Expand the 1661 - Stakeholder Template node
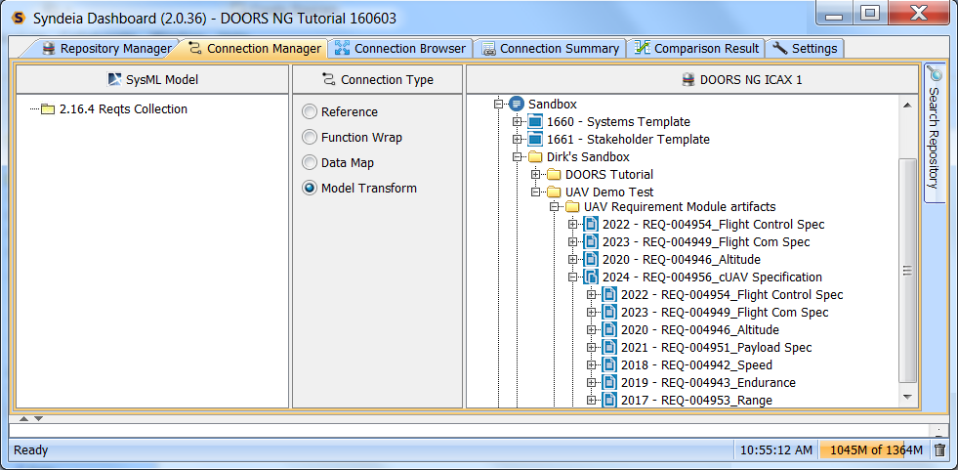The image size is (958, 470). [518, 140]
